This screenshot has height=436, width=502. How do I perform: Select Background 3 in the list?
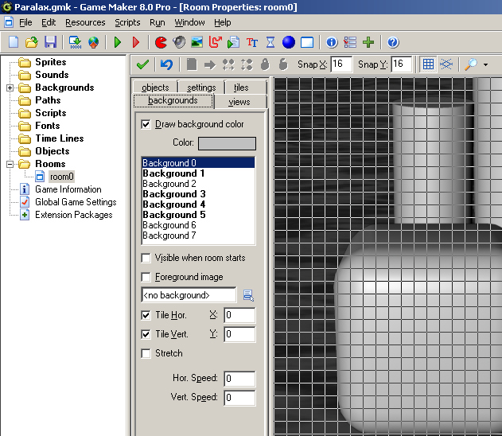(x=174, y=194)
